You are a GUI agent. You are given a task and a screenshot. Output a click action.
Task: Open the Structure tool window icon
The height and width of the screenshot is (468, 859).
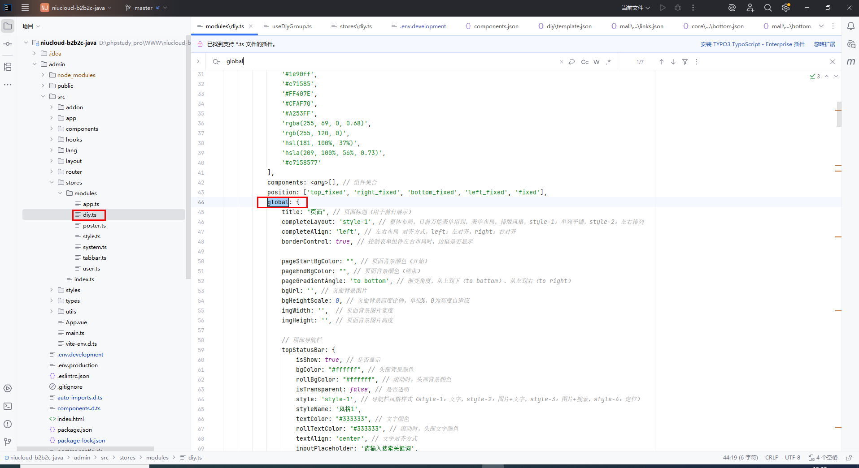(x=8, y=67)
